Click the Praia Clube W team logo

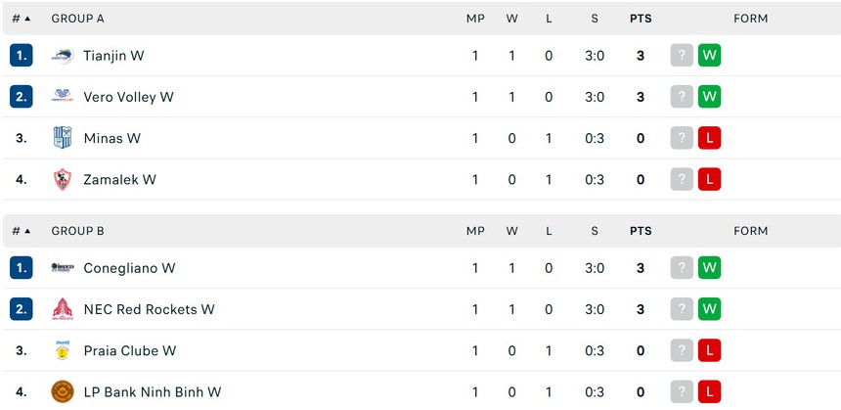pyautogui.click(x=63, y=350)
